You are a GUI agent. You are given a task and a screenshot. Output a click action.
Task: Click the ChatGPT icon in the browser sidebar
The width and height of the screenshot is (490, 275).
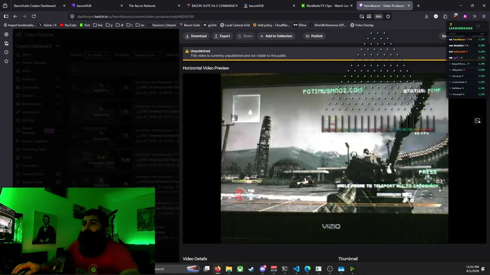[6, 34]
